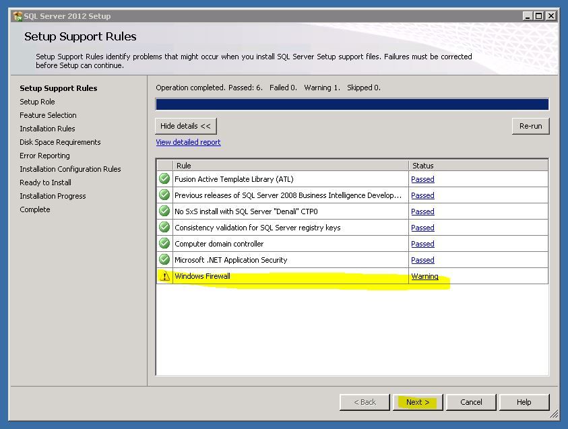The image size is (568, 429).
Task: Select Disk Space Requirements step in sidebar
Action: click(60, 142)
